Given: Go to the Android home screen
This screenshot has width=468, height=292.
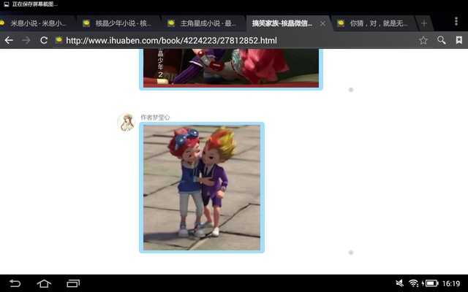Looking at the screenshot, I should 44,283.
